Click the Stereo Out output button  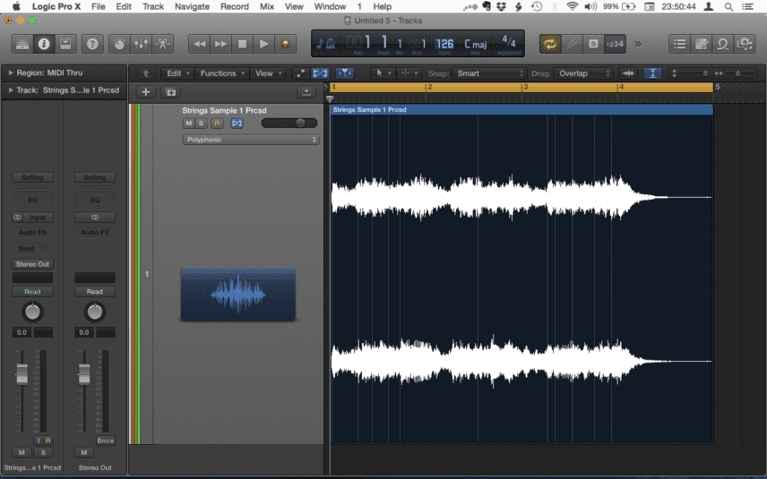coord(32,264)
